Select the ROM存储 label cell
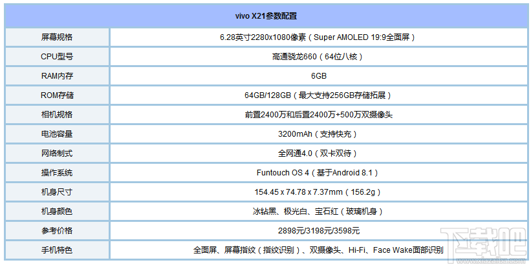This screenshot has width=531, height=267. point(57,95)
